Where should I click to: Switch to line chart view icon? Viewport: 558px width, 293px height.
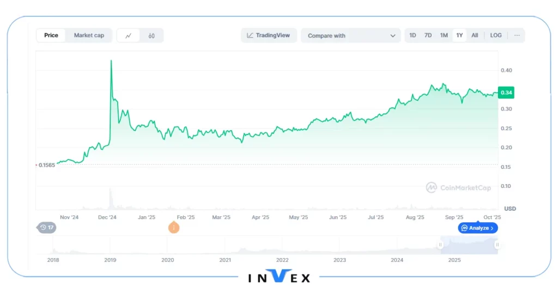click(x=129, y=36)
